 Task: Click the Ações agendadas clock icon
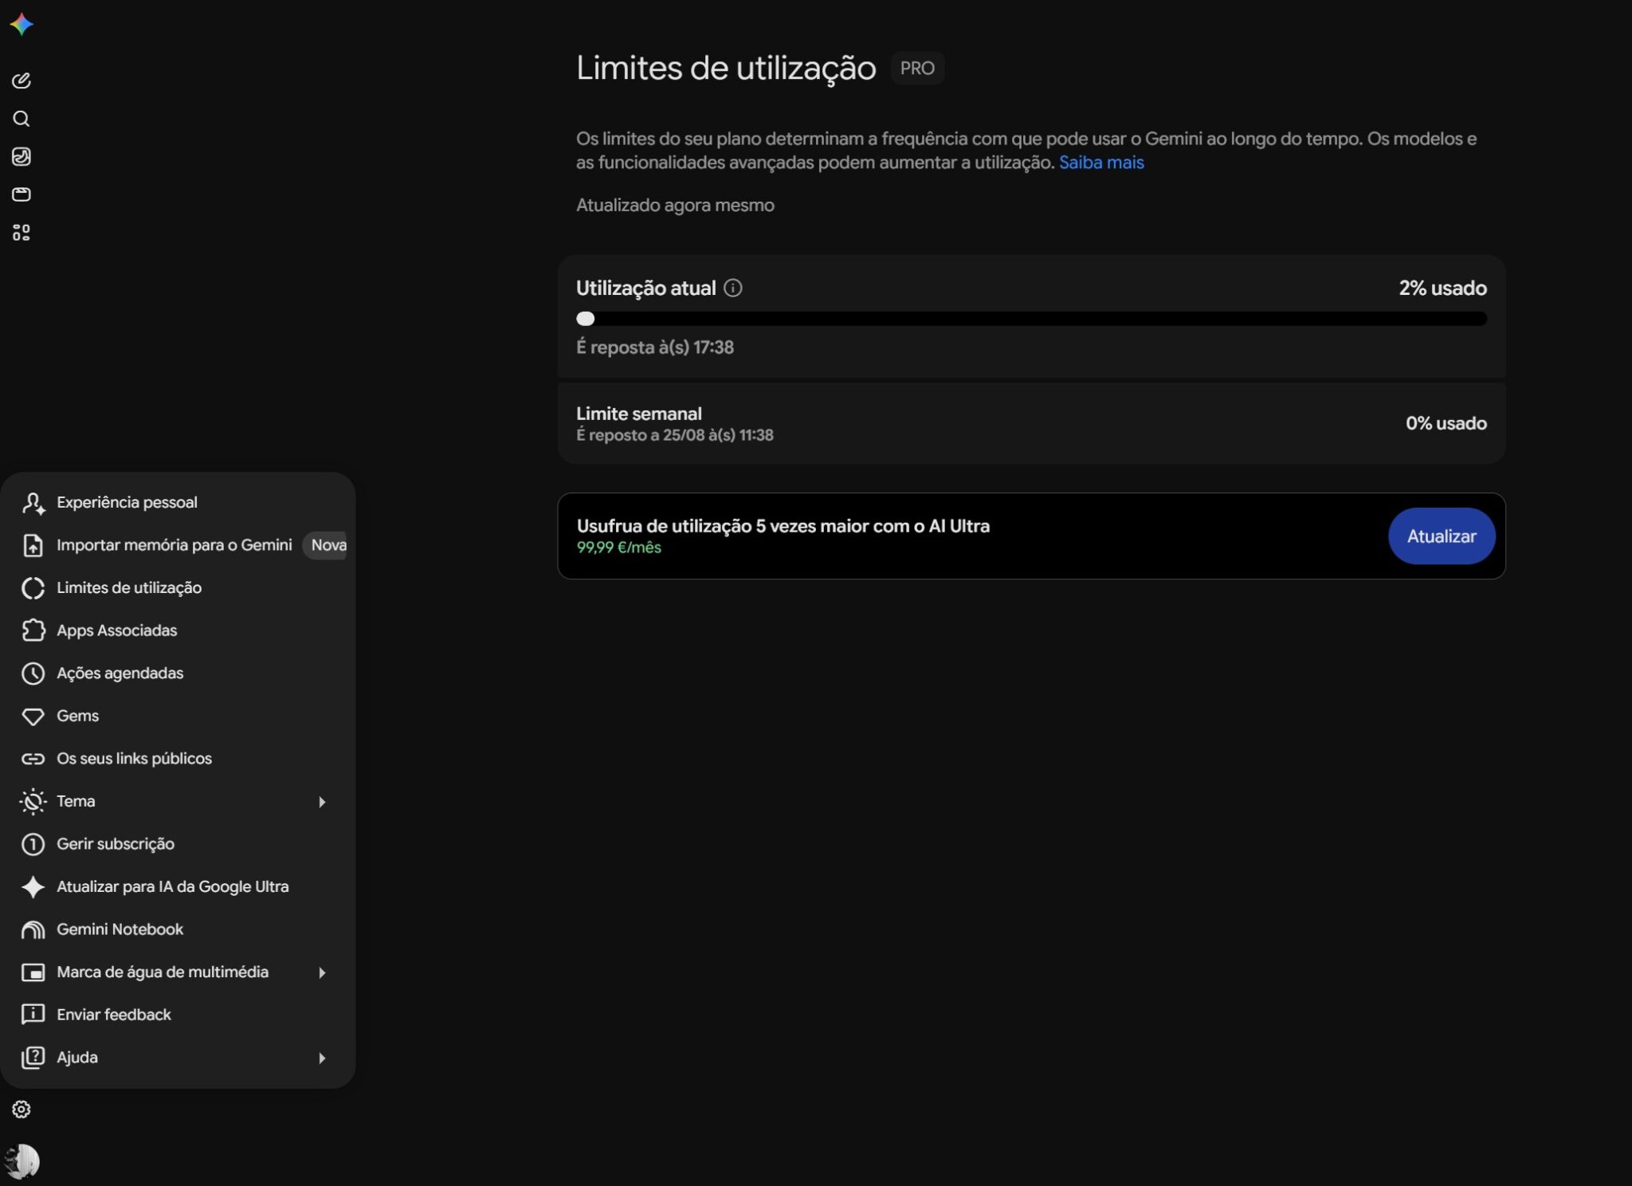[x=33, y=674]
